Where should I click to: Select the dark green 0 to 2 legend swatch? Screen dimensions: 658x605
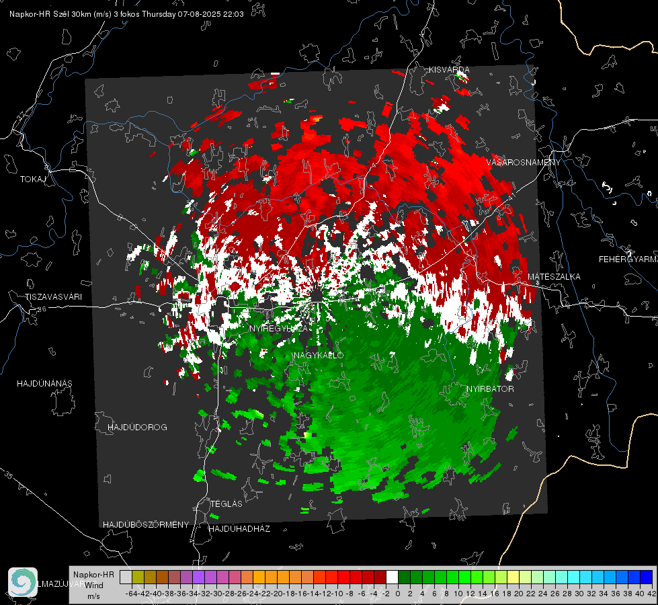pos(404,577)
